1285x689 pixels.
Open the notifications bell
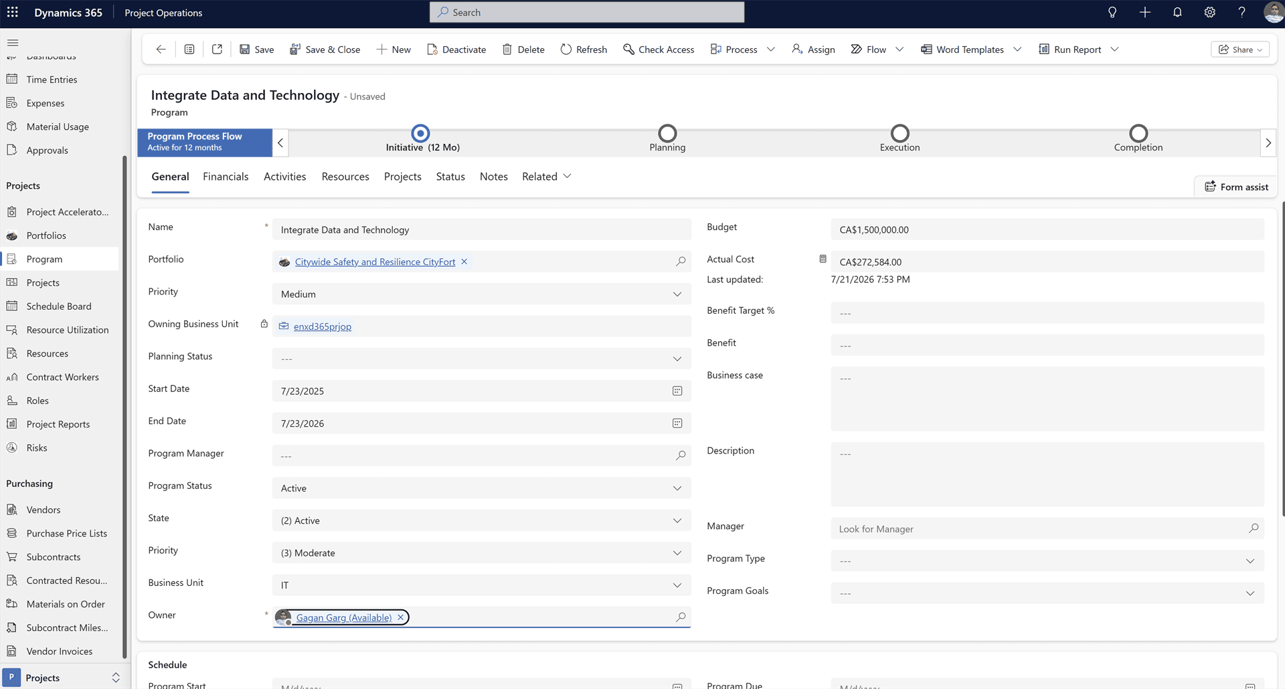[1177, 12]
